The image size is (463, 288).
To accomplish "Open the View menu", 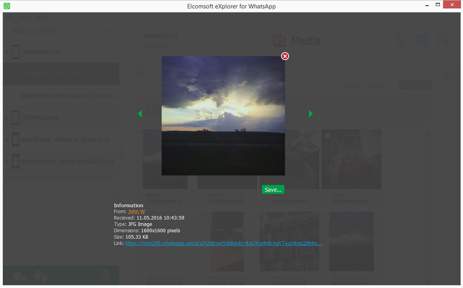I will pos(24,17).
